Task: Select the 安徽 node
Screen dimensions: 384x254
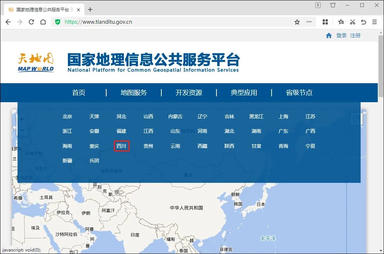Action: click(x=94, y=131)
